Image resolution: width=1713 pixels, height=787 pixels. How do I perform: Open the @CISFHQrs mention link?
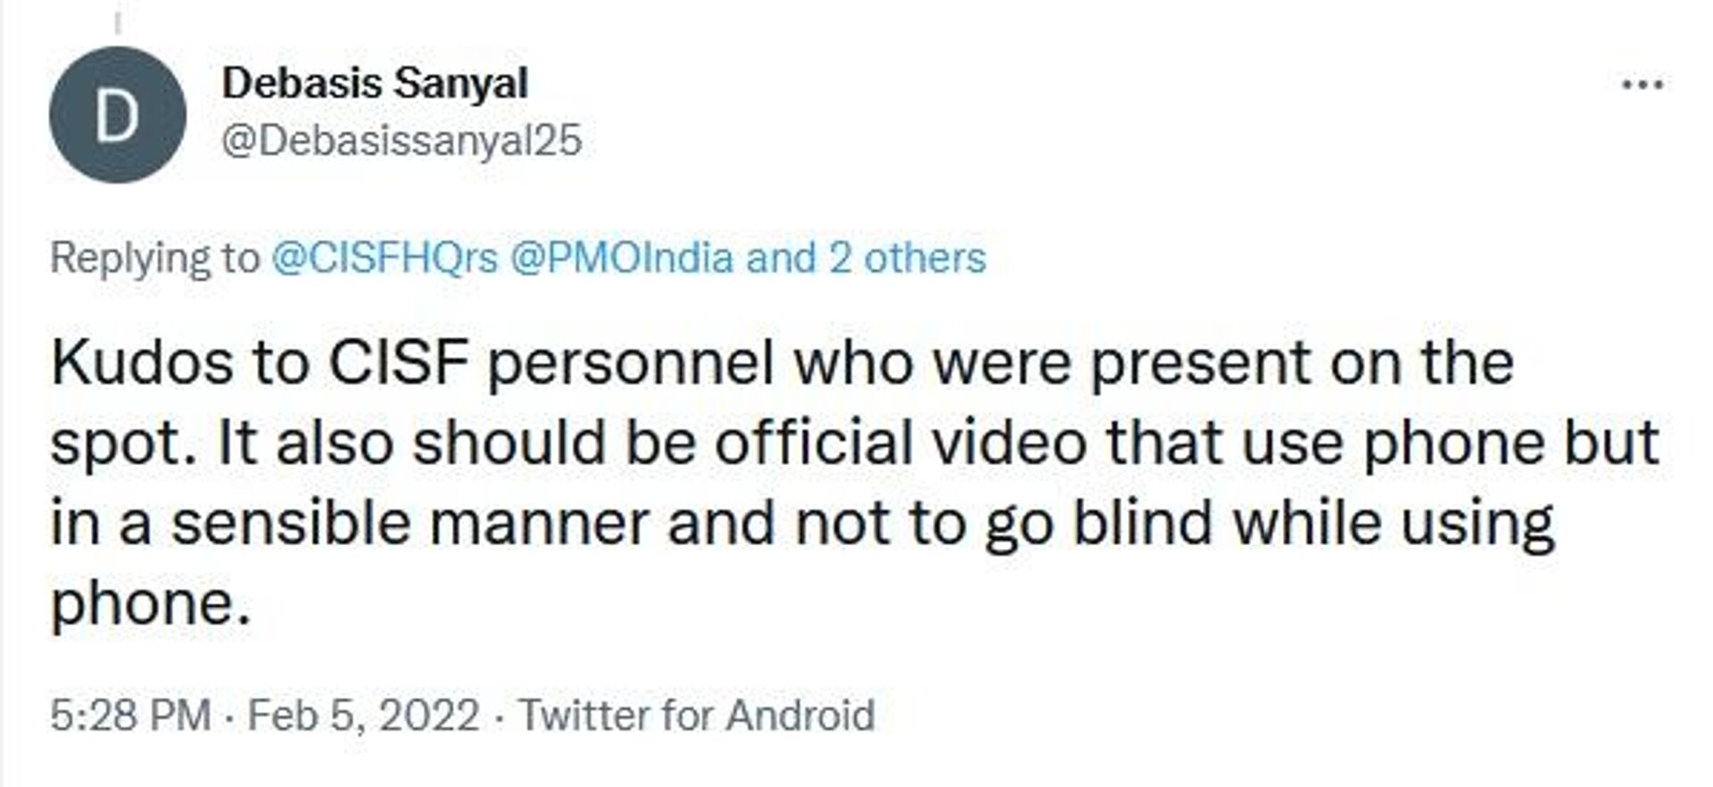click(x=384, y=258)
